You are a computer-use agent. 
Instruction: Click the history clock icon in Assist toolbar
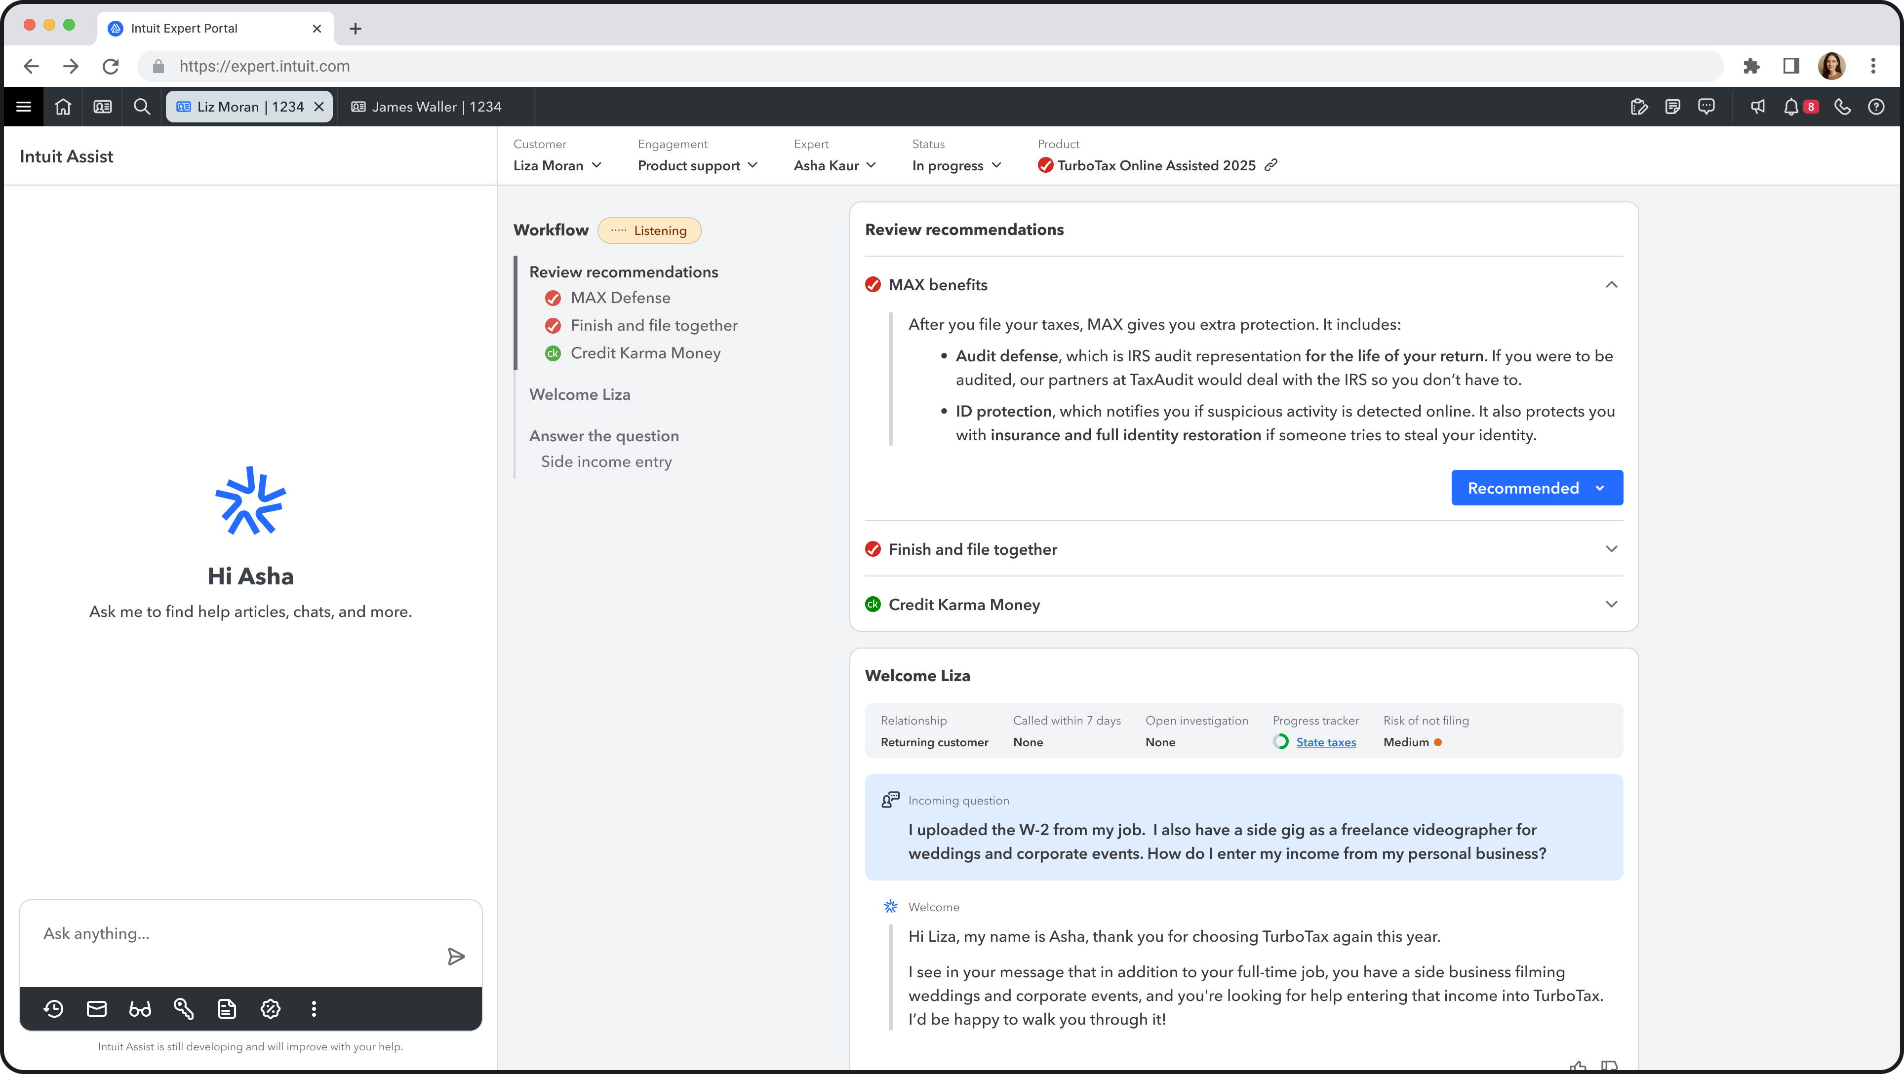(53, 1009)
